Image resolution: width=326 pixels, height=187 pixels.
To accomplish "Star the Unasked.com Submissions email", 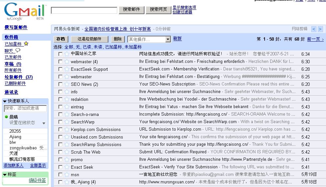I will (67, 137).
